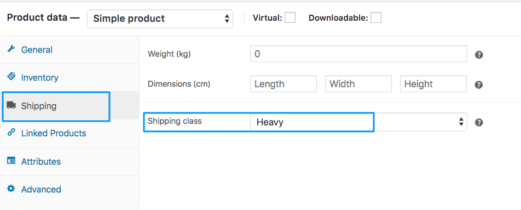This screenshot has height=210, width=521.
Task: Click the chain link icon for Linked Products
Action: click(11, 133)
